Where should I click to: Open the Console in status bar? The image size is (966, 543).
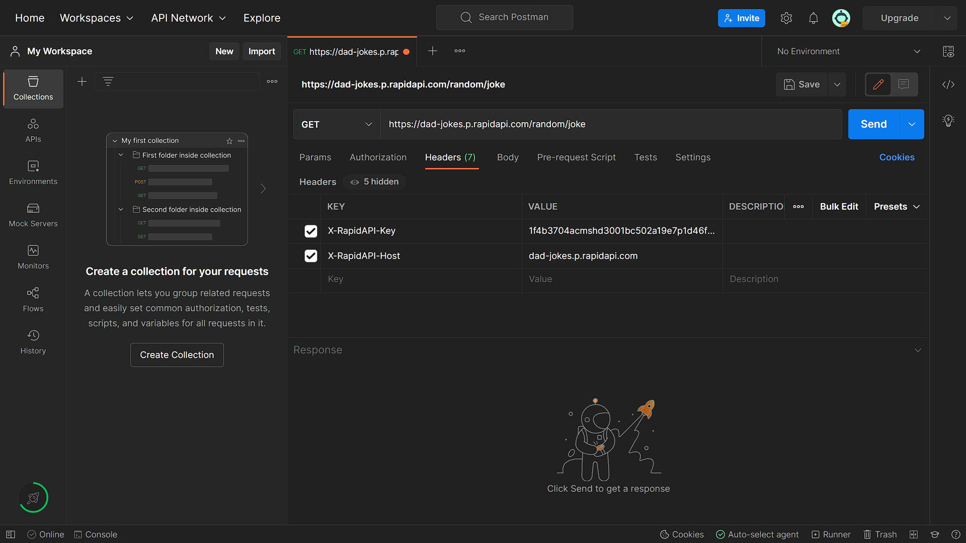[96, 534]
